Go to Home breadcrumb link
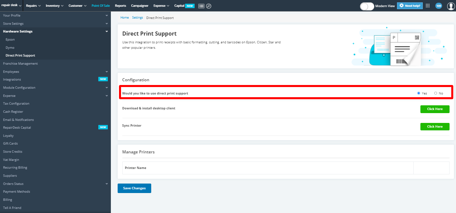456x213 pixels. click(x=124, y=18)
